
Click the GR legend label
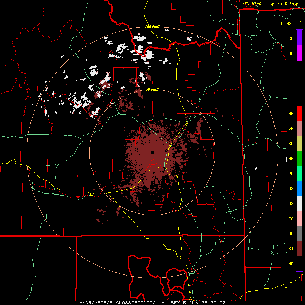coord(291,128)
